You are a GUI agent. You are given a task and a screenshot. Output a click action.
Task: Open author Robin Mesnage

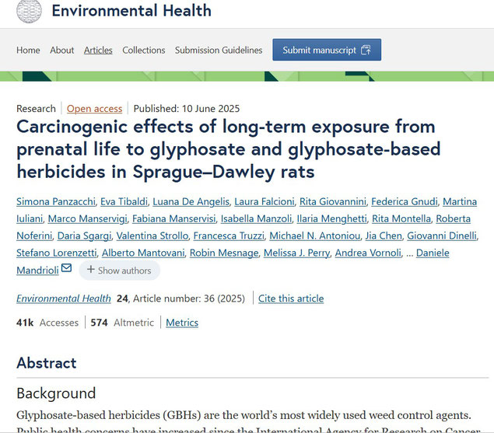point(224,253)
